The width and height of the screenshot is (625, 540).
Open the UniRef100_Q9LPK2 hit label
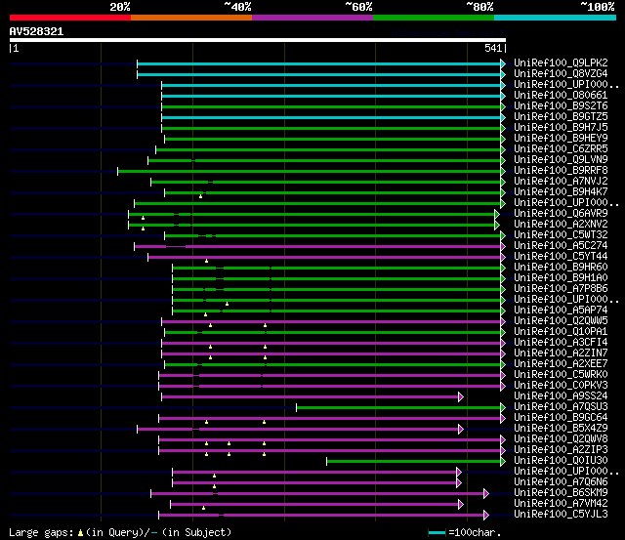561,62
